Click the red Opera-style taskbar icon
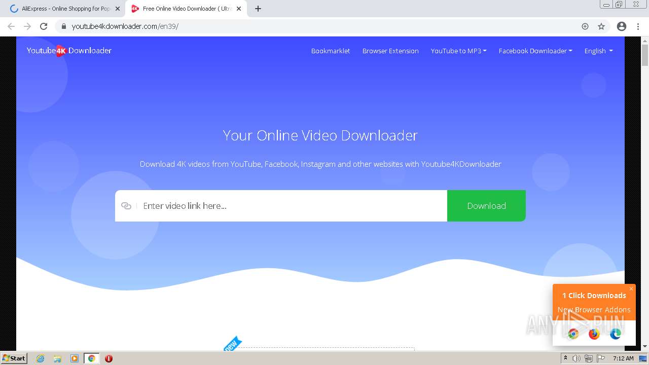 pos(109,358)
